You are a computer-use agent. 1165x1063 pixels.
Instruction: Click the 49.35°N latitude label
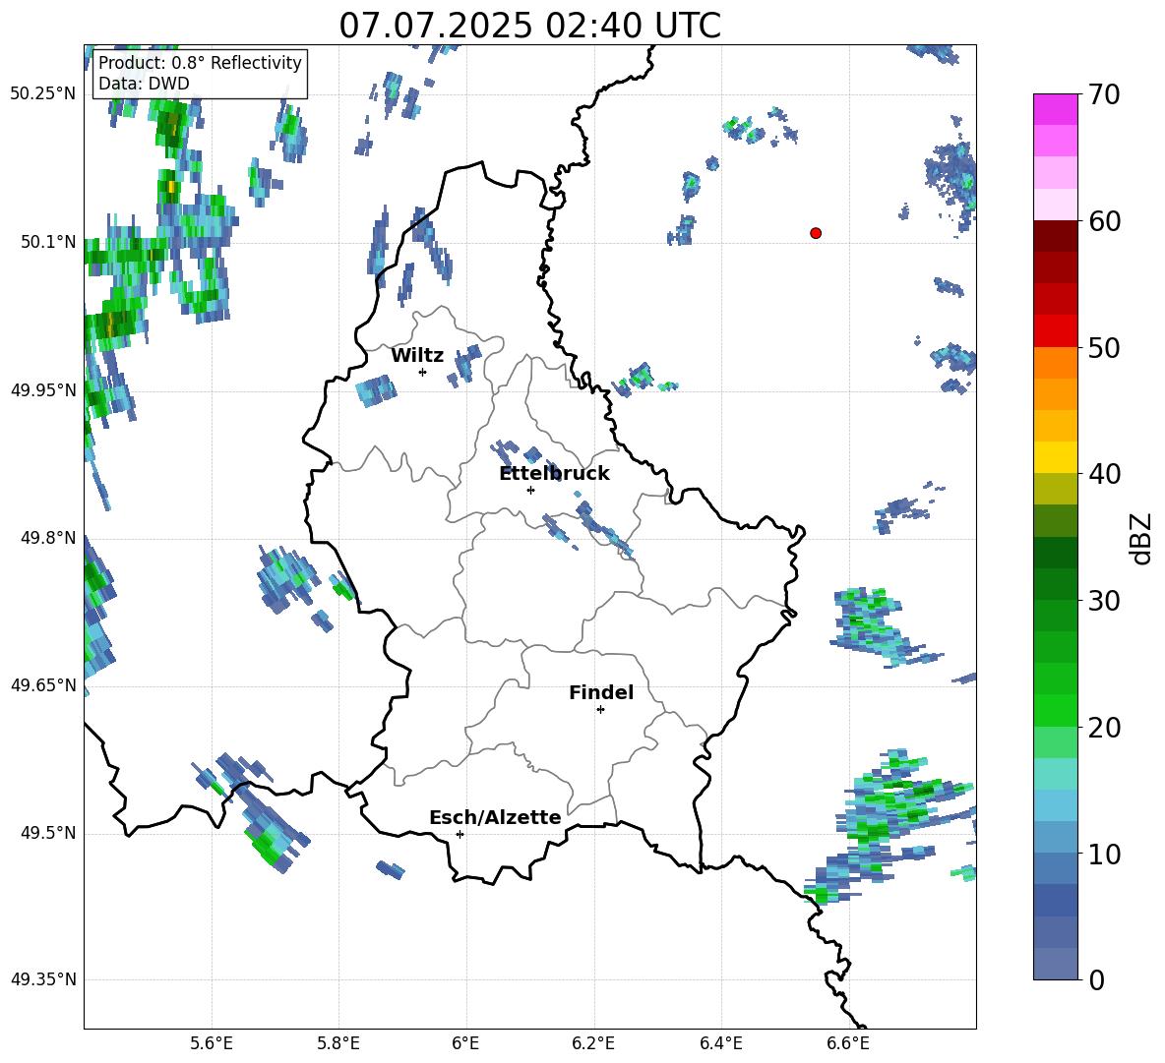43,979
